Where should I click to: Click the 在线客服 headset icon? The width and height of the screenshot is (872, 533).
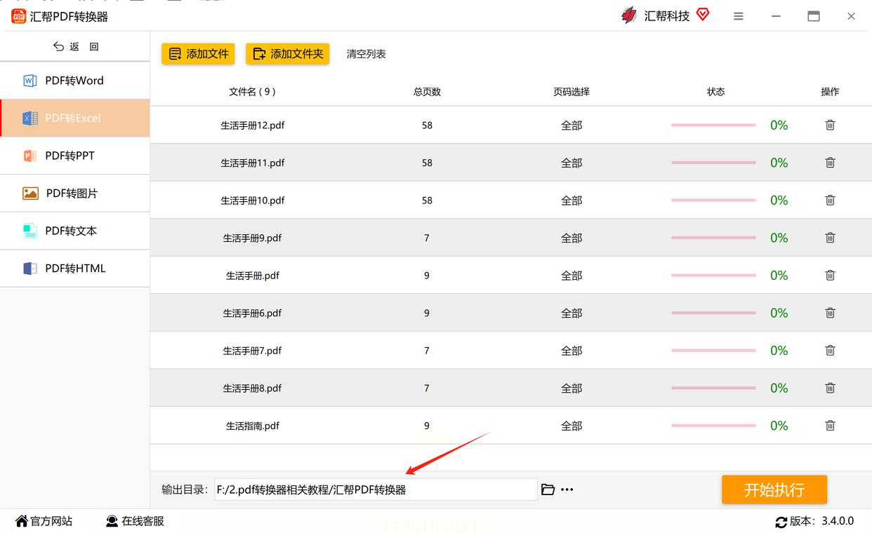coord(112,521)
